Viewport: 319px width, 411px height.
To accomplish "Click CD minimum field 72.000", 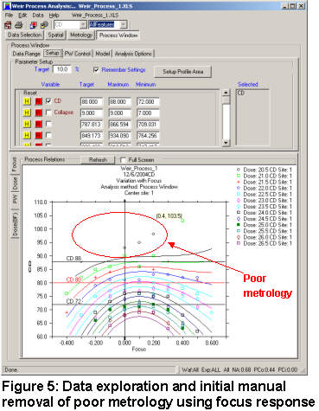I will pyautogui.click(x=148, y=101).
